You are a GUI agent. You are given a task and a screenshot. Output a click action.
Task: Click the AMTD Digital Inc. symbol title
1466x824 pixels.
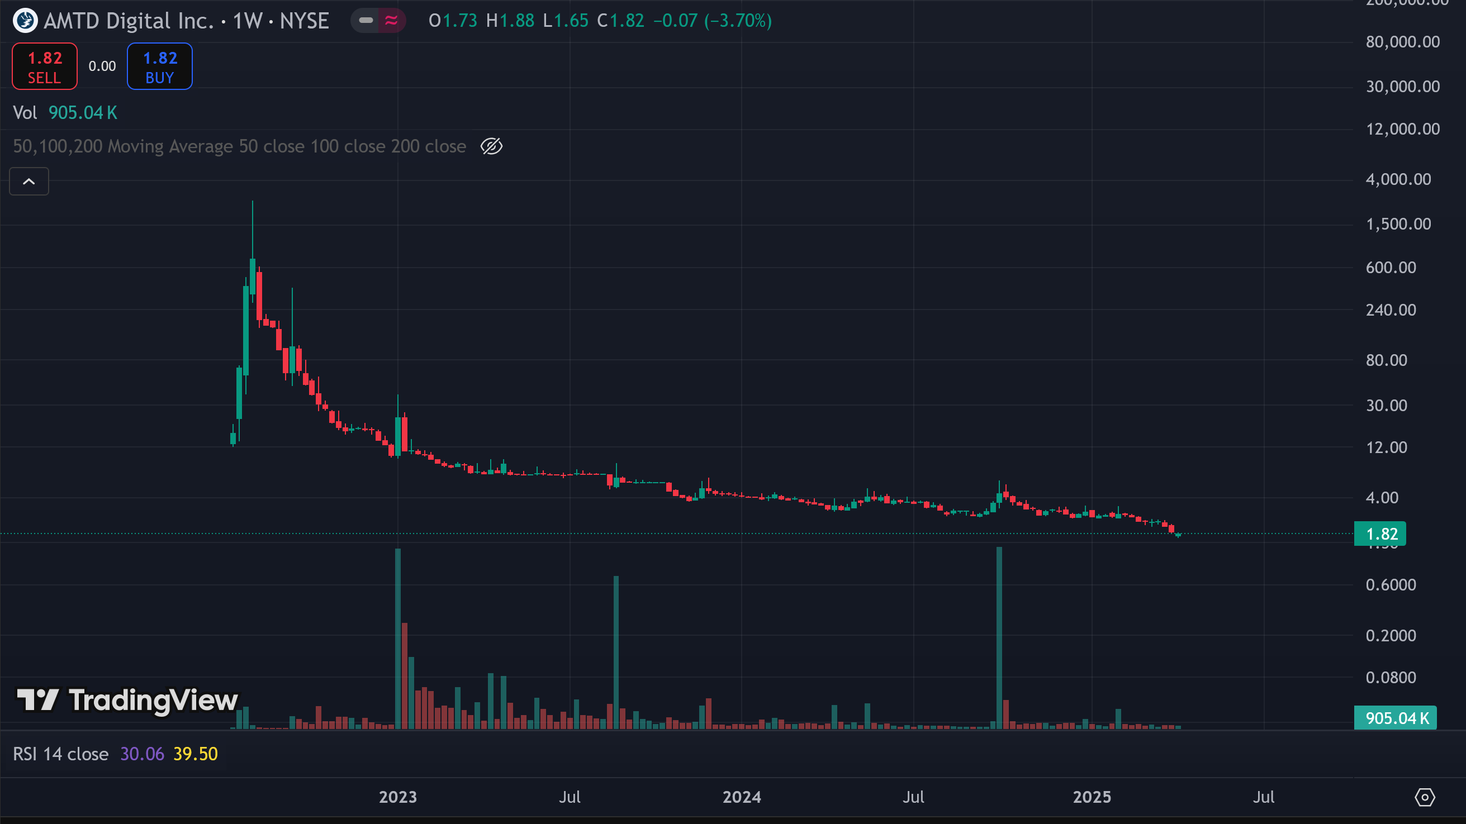[129, 21]
